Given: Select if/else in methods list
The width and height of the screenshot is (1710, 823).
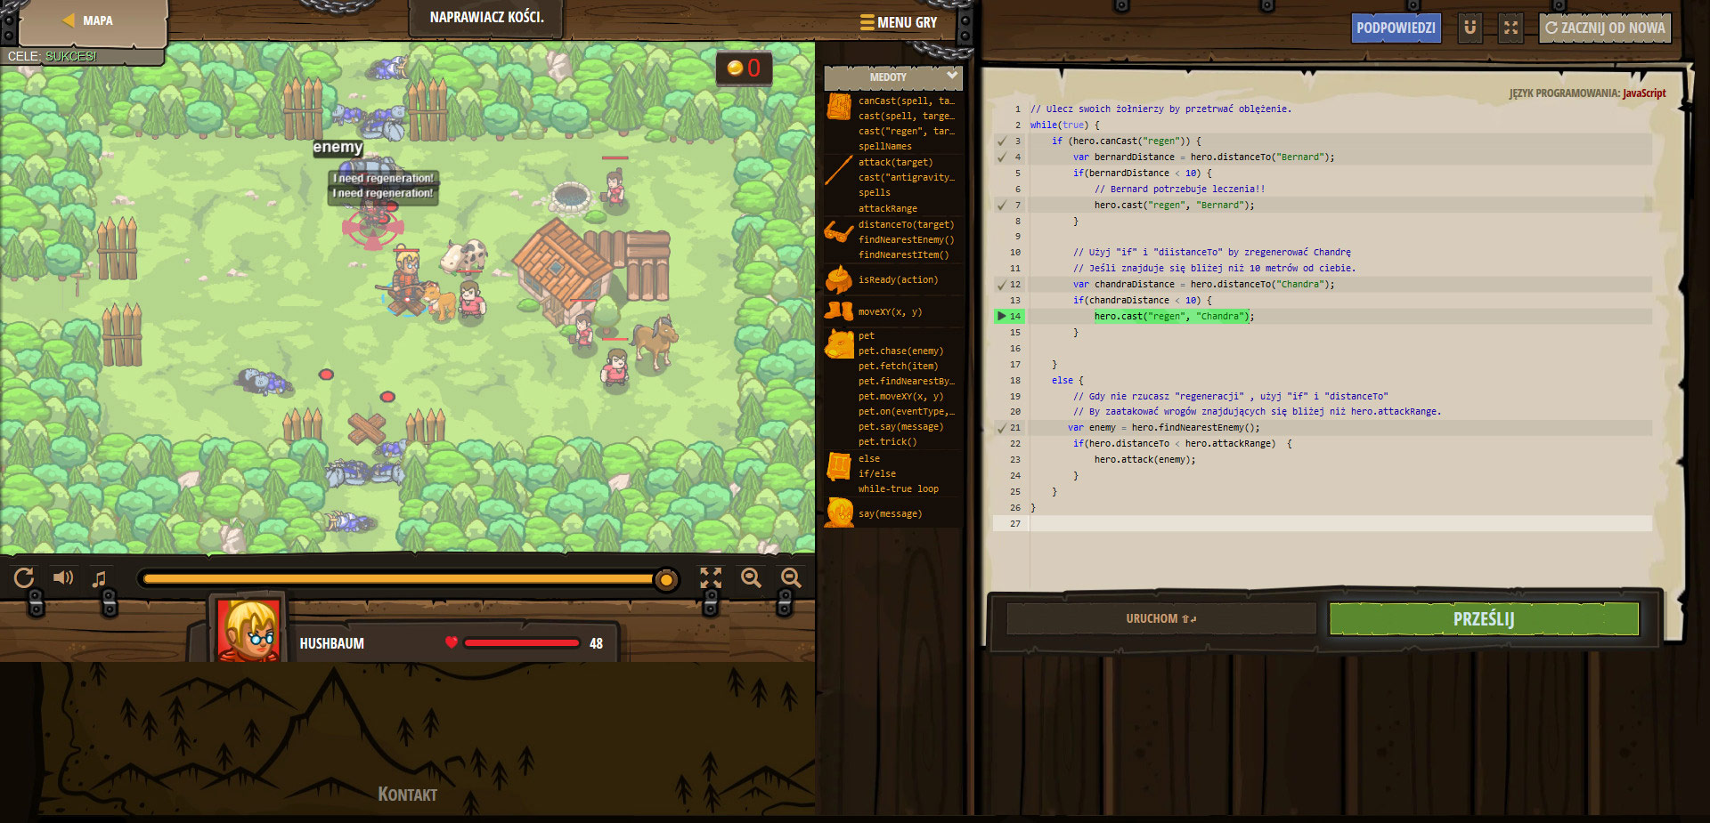Looking at the screenshot, I should (876, 473).
